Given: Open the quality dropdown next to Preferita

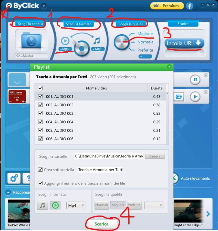Looking at the screenshot, I should pyautogui.click(x=154, y=205).
